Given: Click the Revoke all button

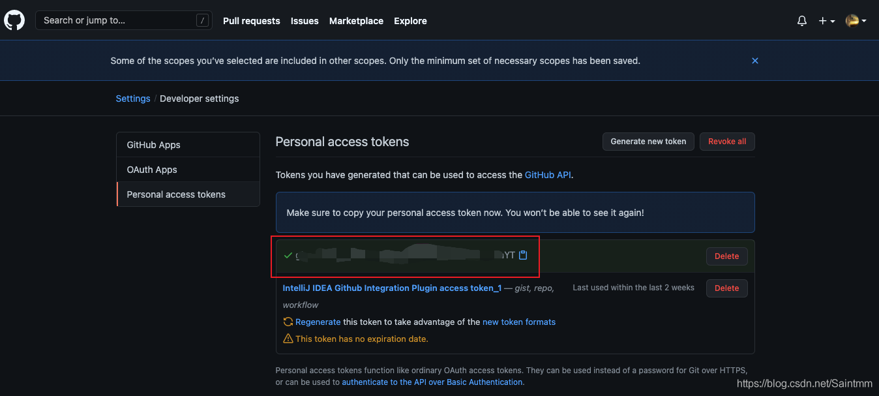Looking at the screenshot, I should point(726,141).
